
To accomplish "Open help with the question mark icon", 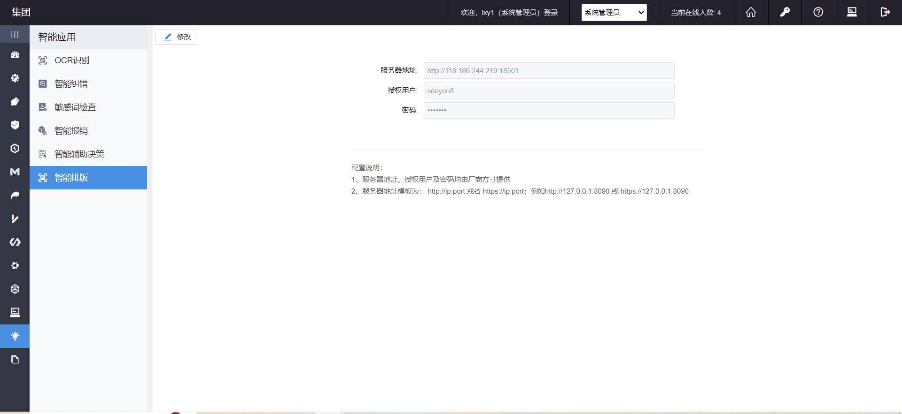I will tap(818, 12).
